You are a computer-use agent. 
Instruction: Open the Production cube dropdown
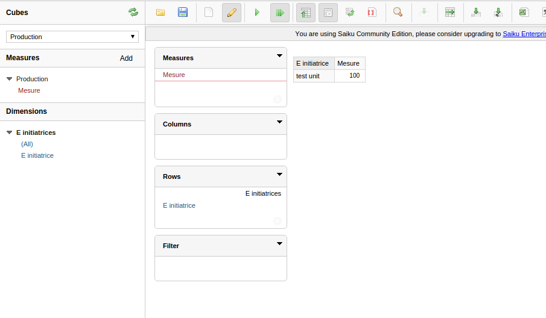pos(72,37)
